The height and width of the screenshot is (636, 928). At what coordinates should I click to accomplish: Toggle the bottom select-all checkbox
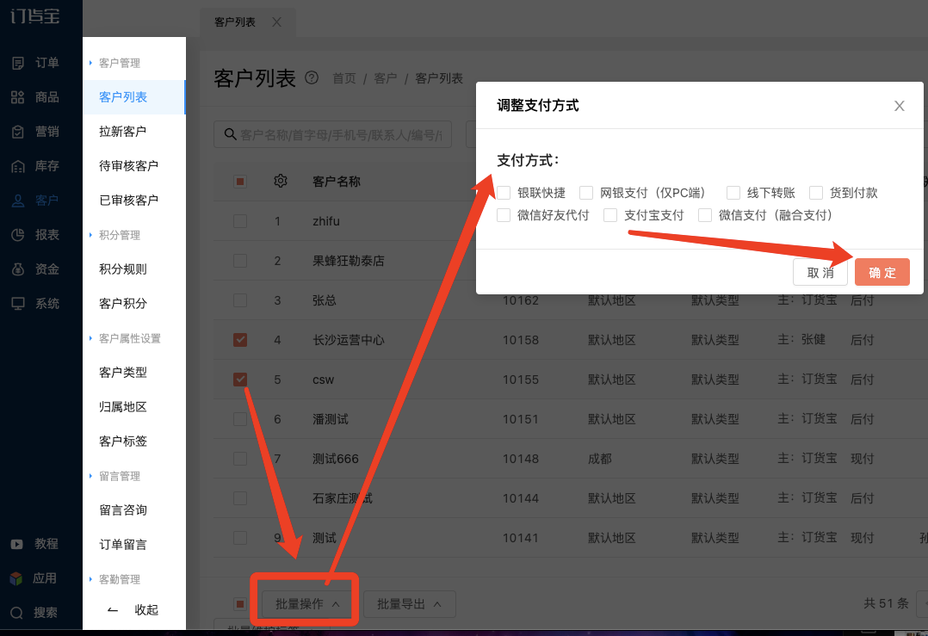(x=239, y=604)
